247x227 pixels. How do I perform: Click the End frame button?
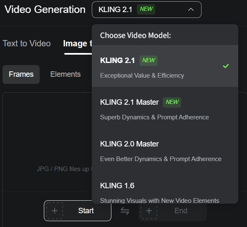coord(173,211)
